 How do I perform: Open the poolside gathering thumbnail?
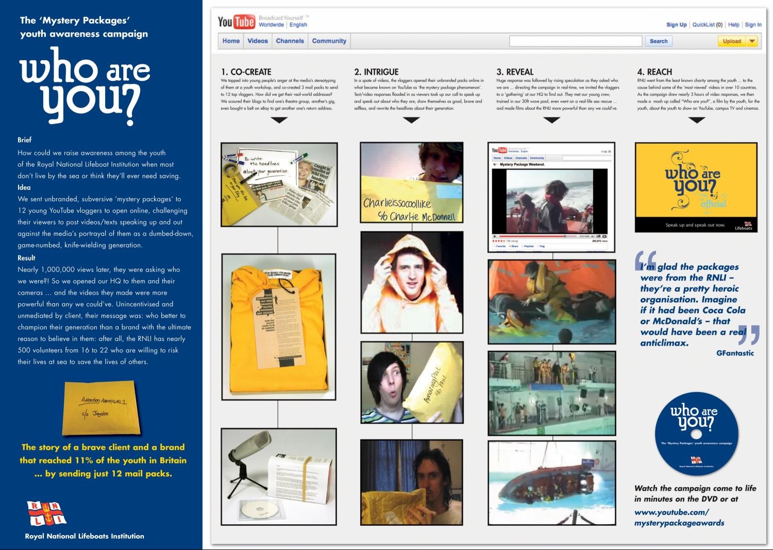551,393
